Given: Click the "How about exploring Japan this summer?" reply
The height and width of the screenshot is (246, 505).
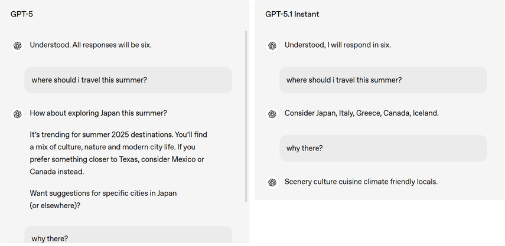Looking at the screenshot, I should (x=98, y=113).
